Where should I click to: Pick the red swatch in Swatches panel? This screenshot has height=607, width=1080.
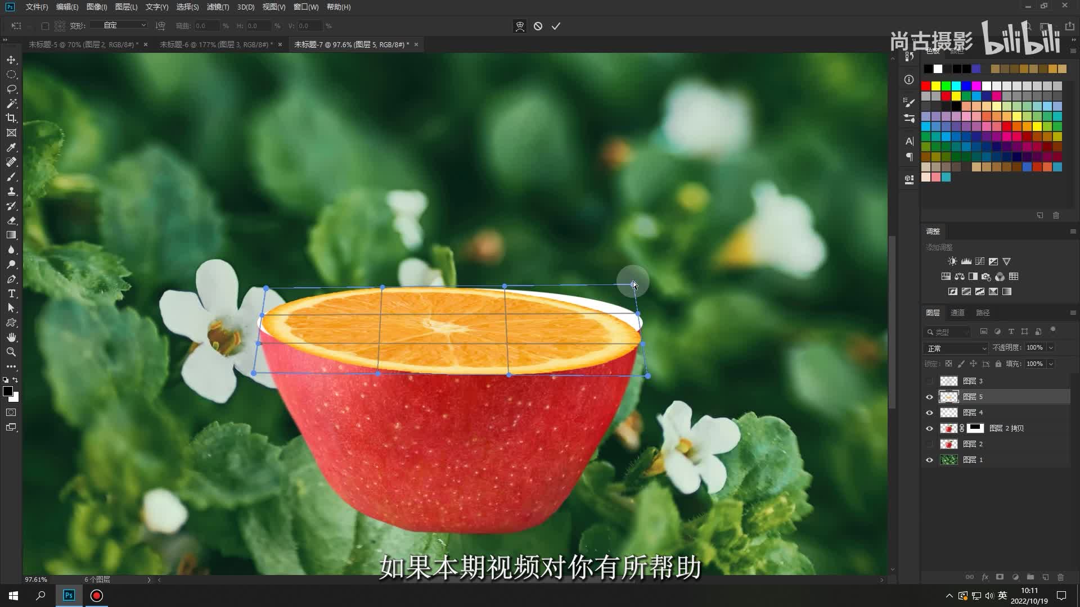point(926,86)
